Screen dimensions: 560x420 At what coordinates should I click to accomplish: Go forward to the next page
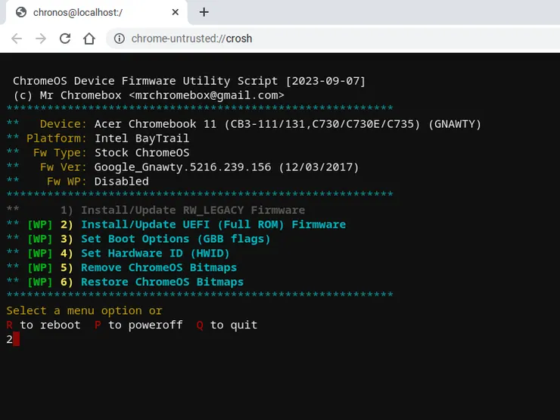click(41, 39)
